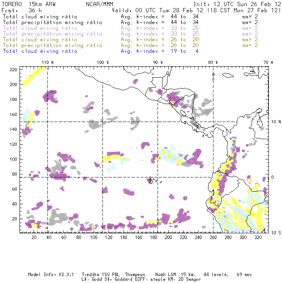
Task: Click the "100" tick label on vertical axis
Action: pos(13,159)
